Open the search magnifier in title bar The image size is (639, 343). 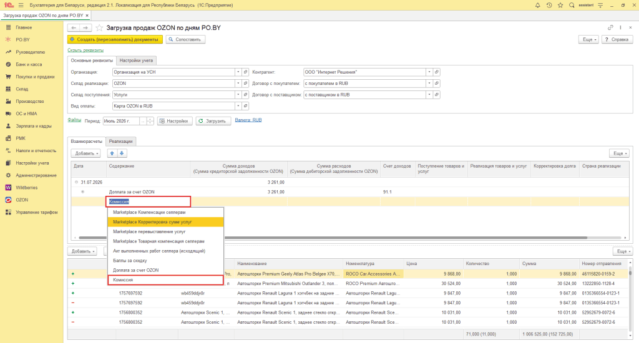tap(572, 5)
